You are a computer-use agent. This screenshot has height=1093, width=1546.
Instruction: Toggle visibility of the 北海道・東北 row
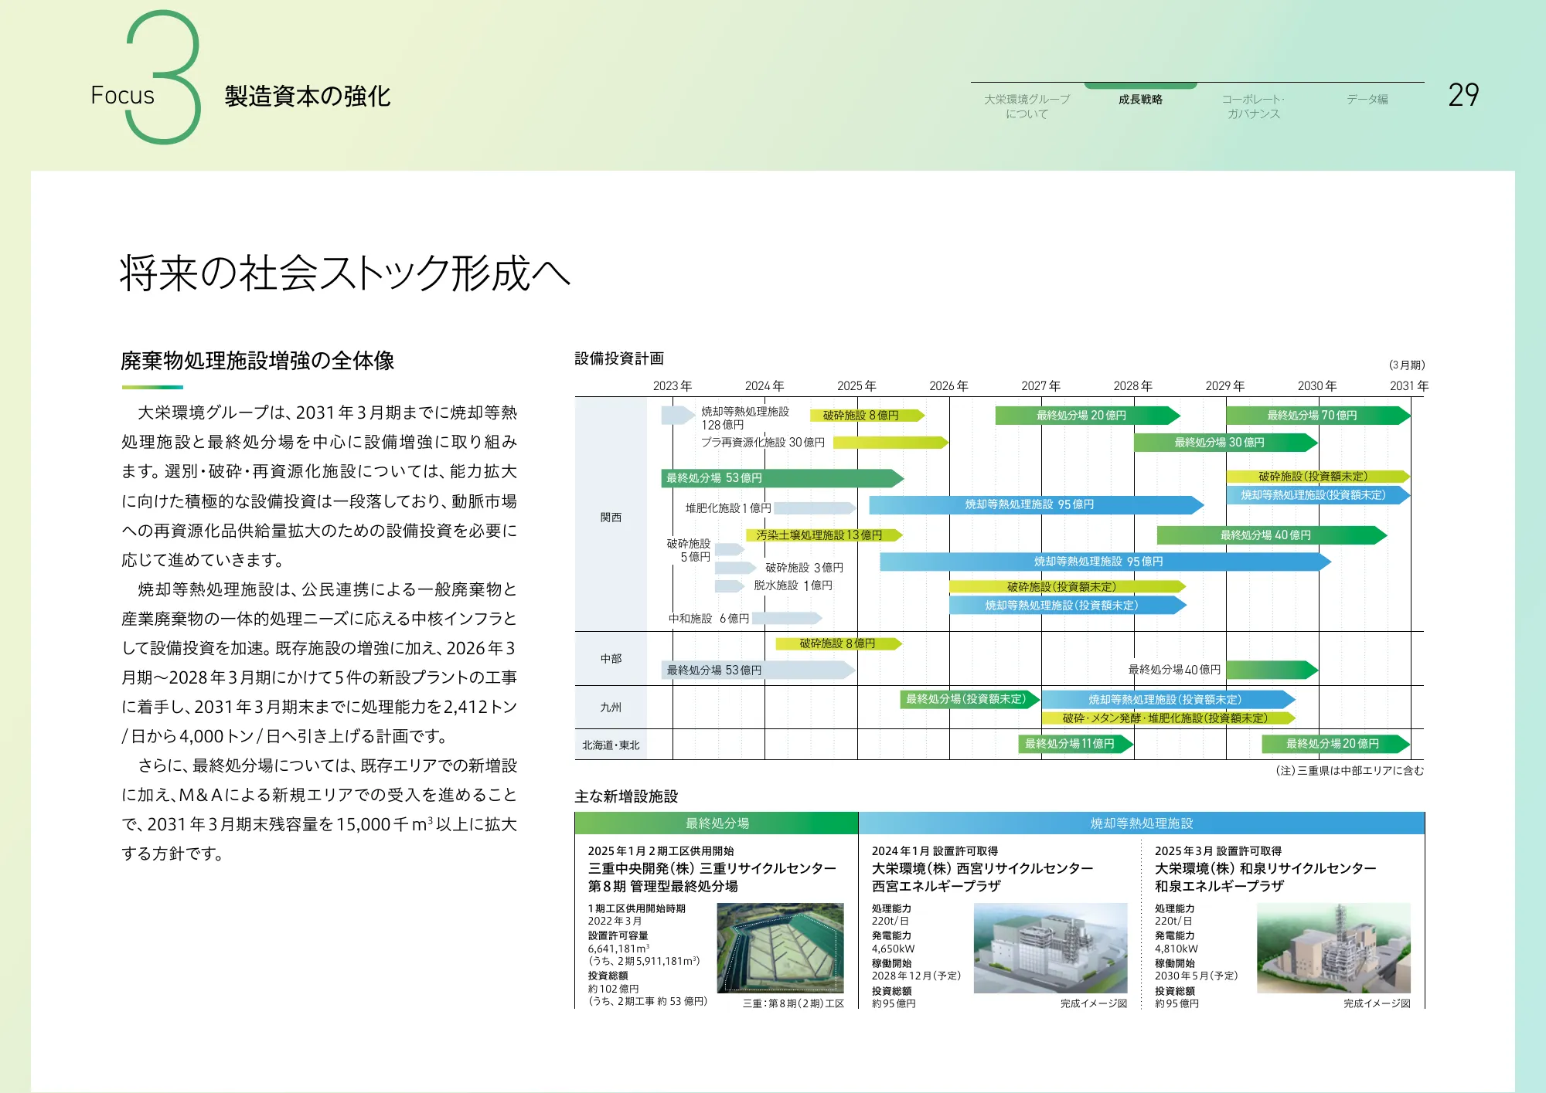point(611,745)
